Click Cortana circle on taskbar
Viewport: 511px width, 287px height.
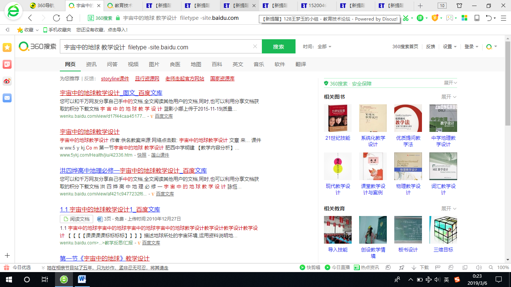pos(27,279)
